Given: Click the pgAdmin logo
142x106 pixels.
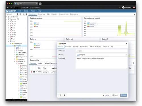Looking at the screenshot, I should click(11, 11).
